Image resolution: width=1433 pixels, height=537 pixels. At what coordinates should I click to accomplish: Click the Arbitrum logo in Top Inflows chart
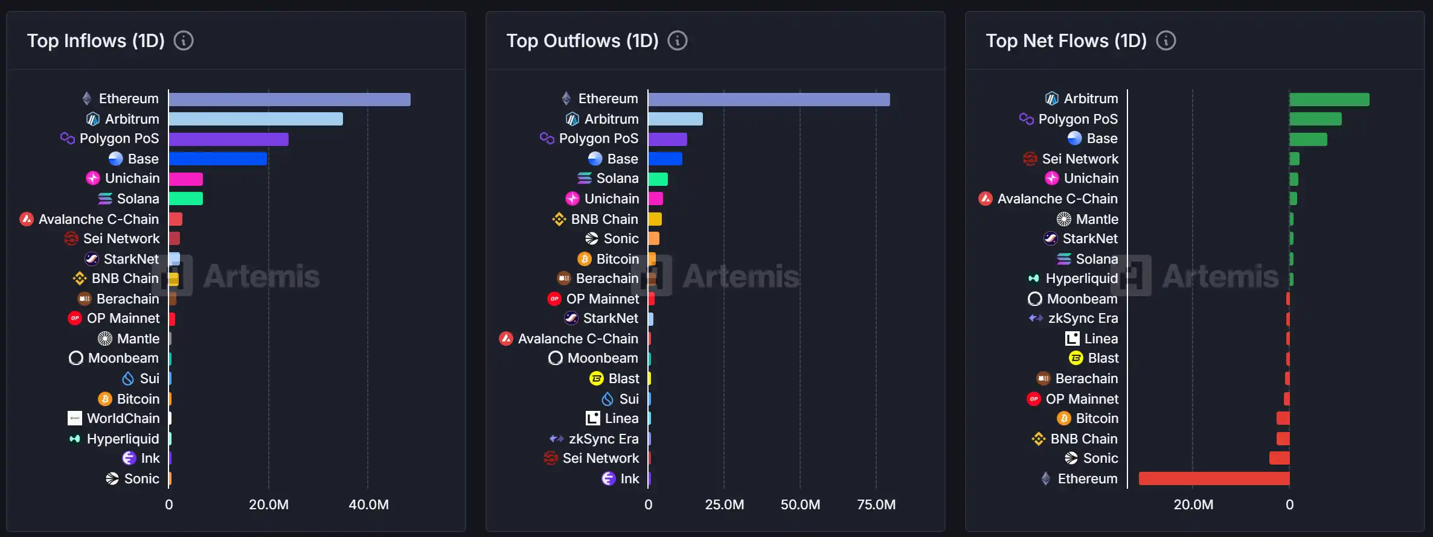click(93, 119)
